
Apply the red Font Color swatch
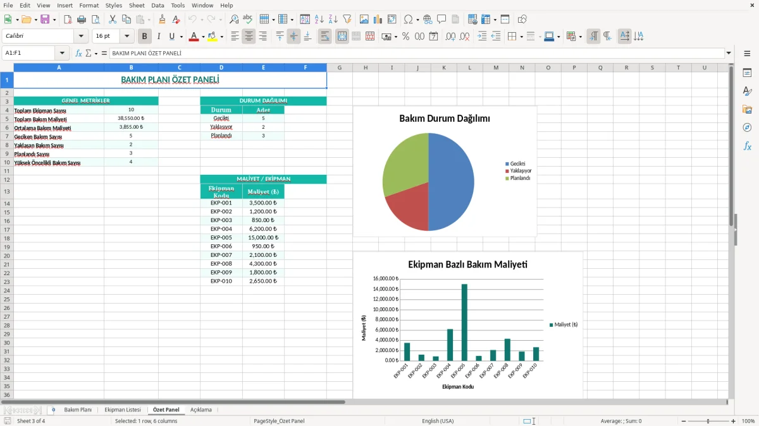coord(194,37)
